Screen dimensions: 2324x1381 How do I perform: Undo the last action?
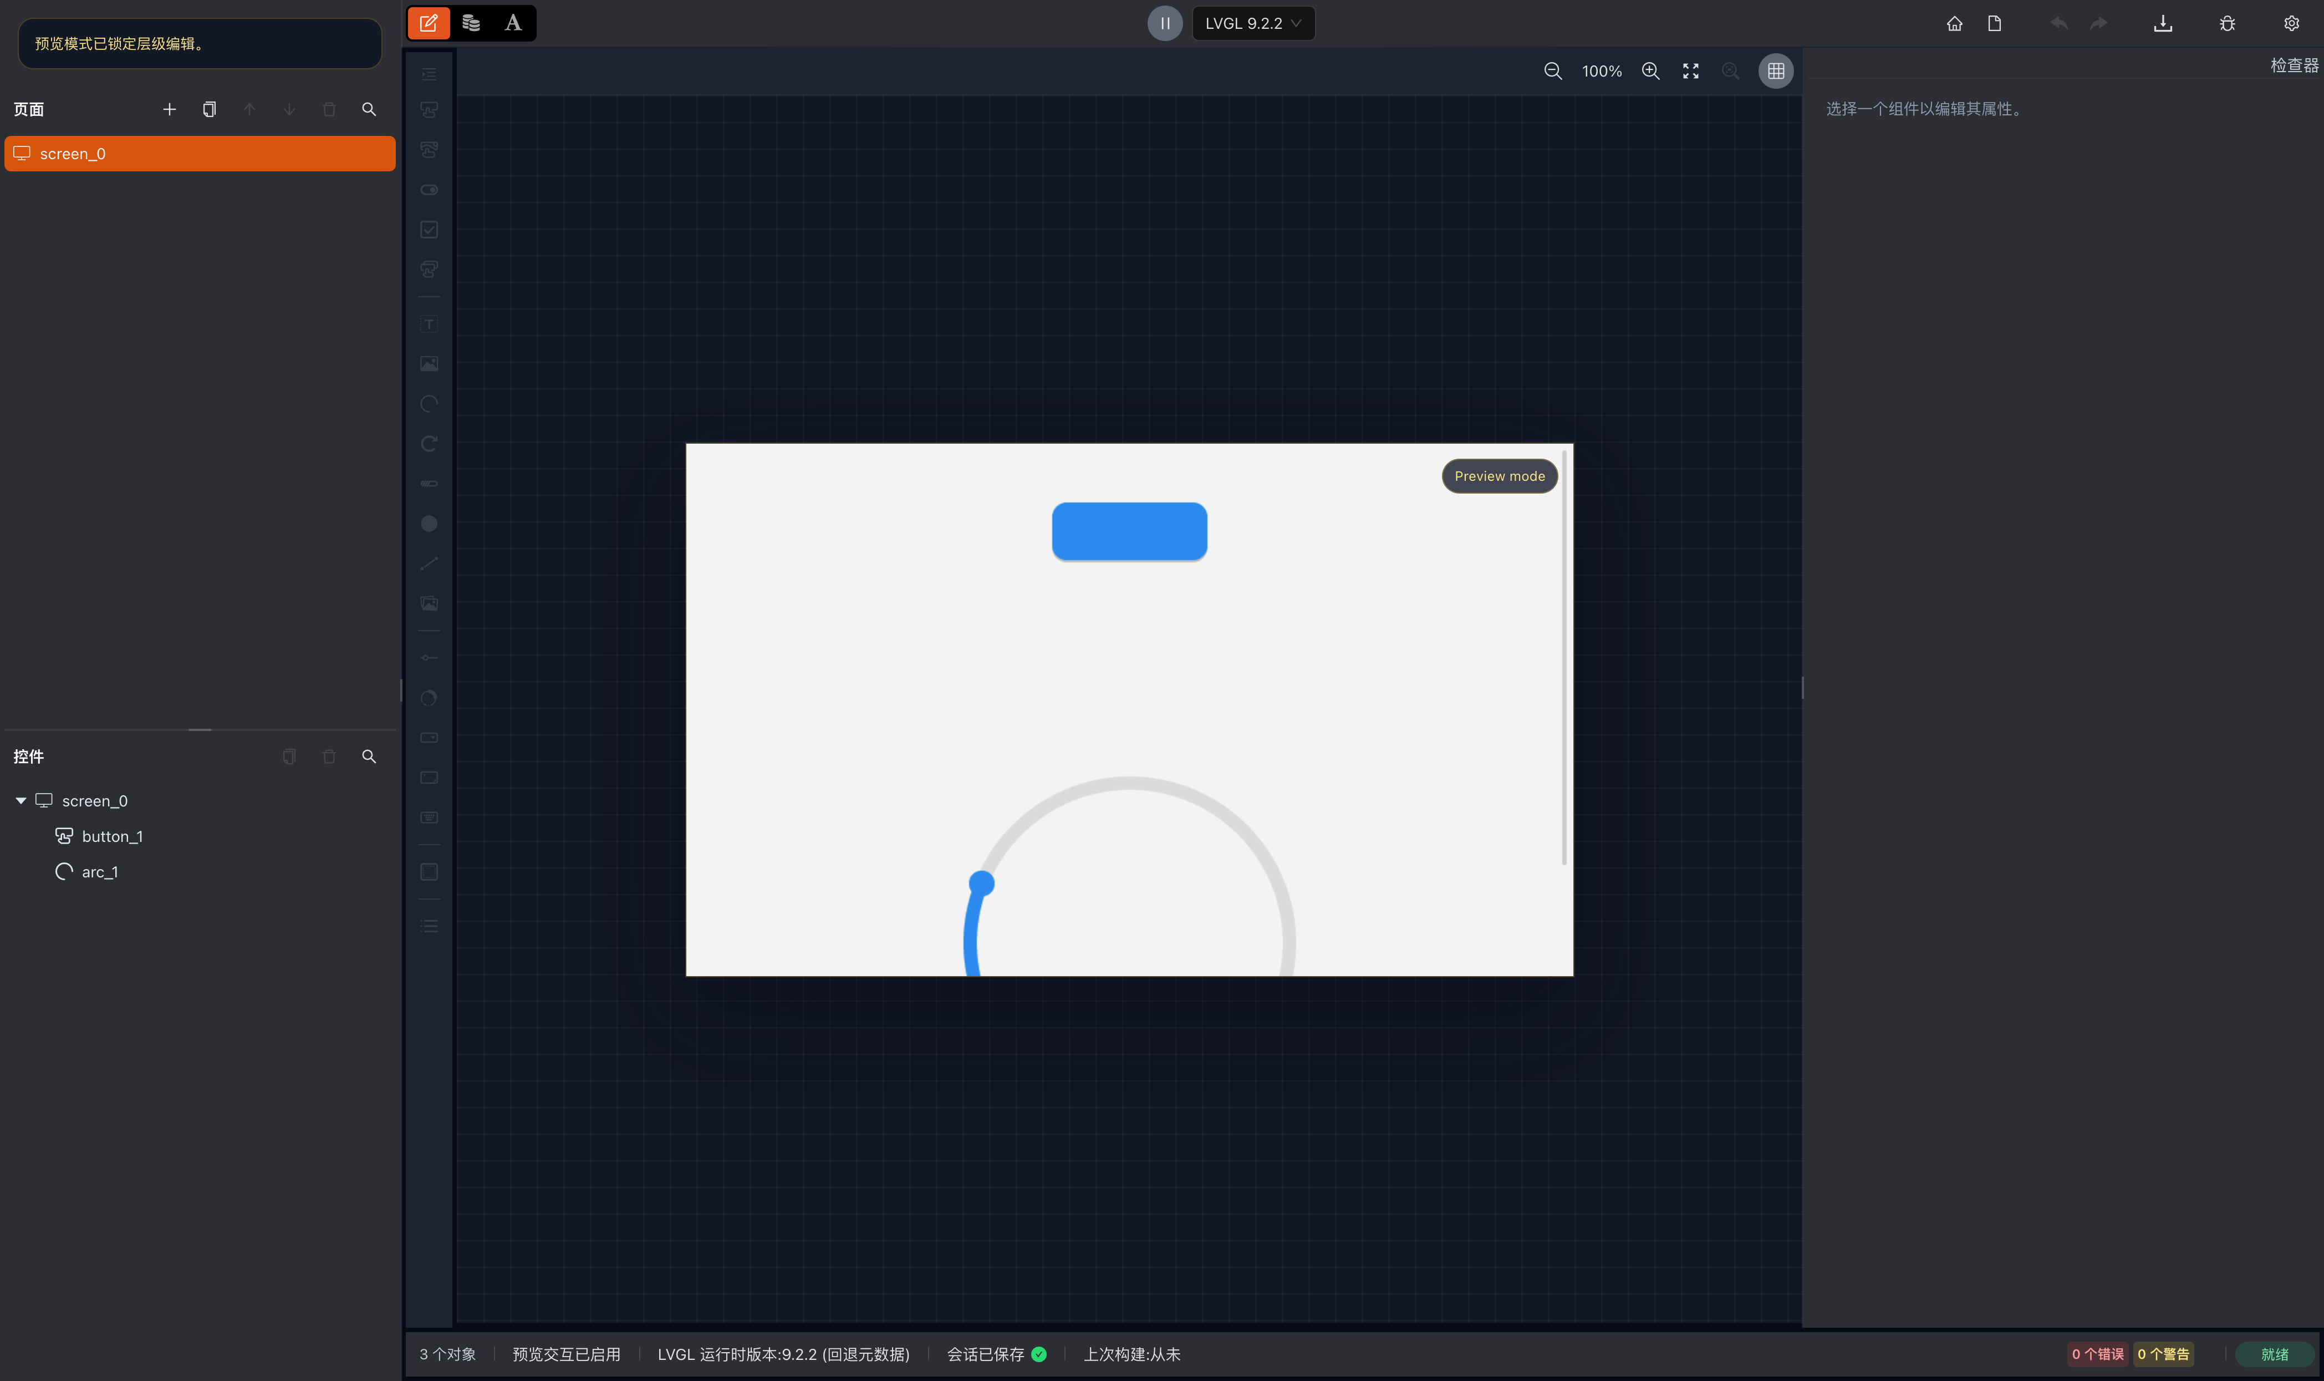(2059, 23)
